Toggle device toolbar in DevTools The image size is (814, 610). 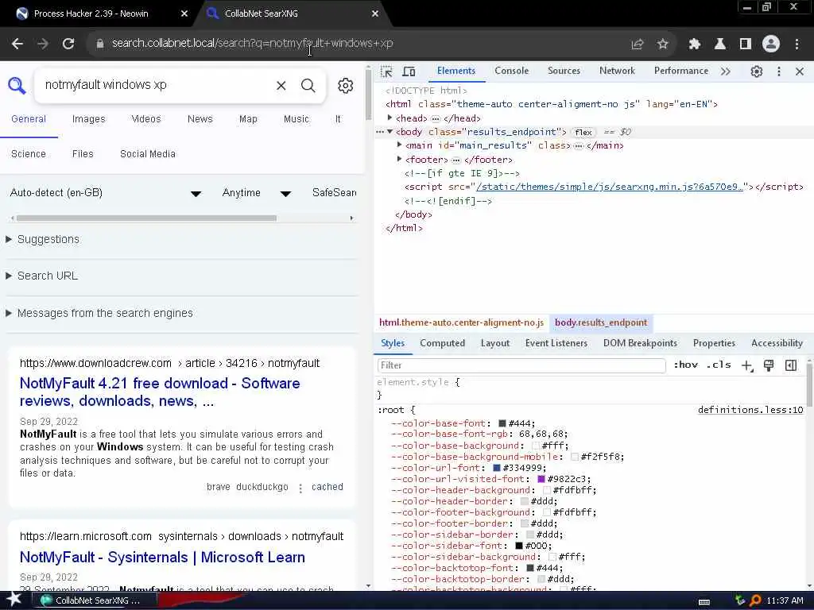pyautogui.click(x=409, y=71)
